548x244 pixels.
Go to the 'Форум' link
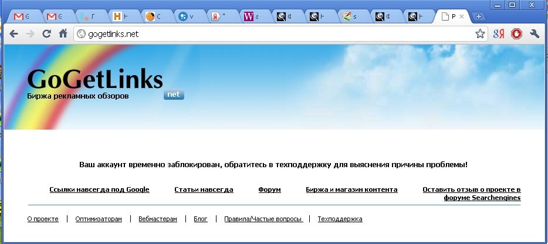click(x=269, y=189)
